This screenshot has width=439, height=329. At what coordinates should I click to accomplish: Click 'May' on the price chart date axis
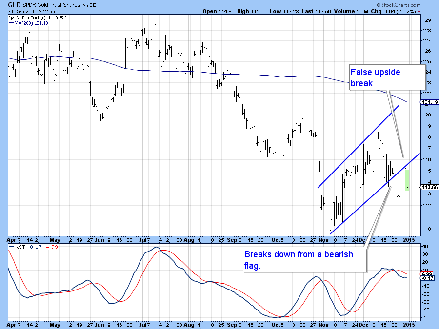(55, 240)
